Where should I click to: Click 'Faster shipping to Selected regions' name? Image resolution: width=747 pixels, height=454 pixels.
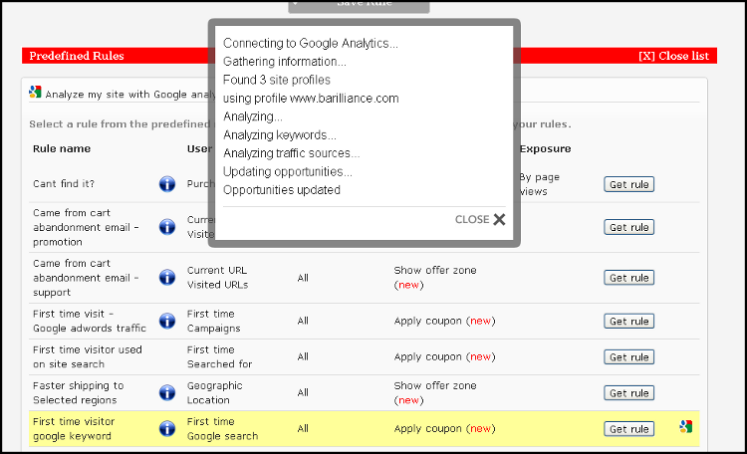click(79, 392)
